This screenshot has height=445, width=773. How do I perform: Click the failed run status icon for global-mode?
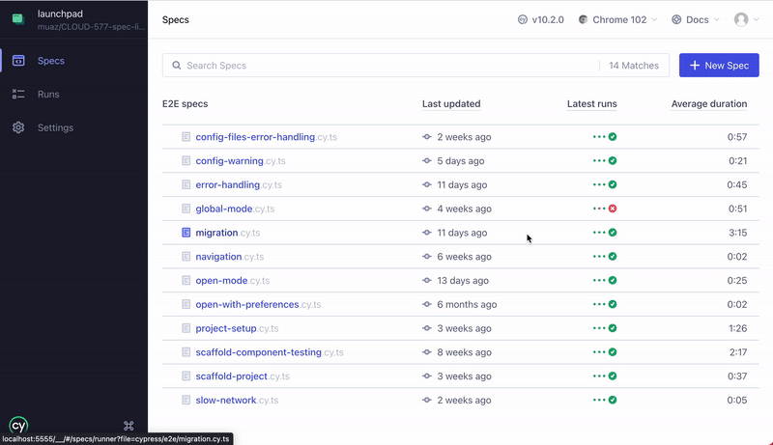pyautogui.click(x=613, y=209)
